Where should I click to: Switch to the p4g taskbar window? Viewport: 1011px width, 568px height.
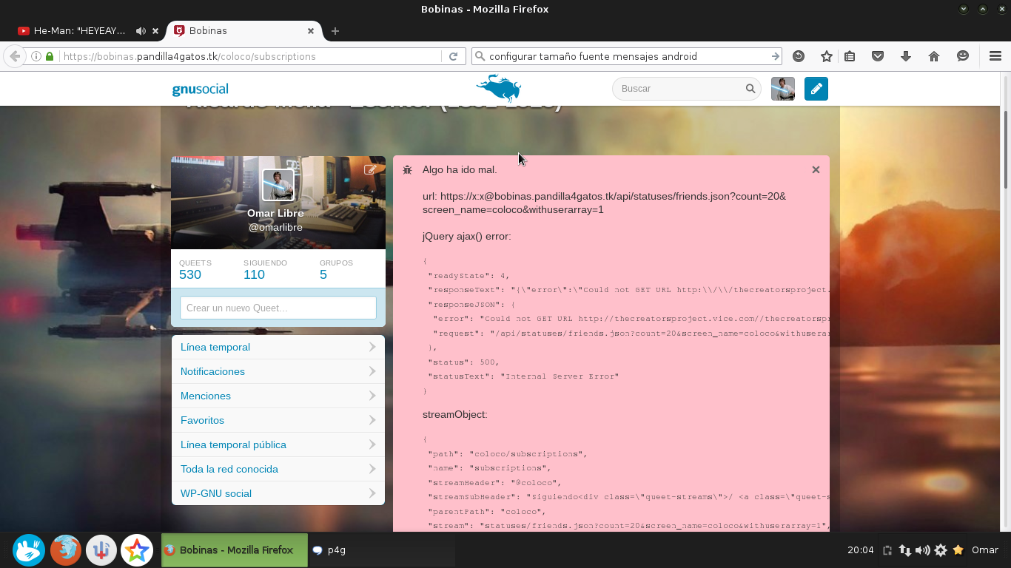coord(382,550)
